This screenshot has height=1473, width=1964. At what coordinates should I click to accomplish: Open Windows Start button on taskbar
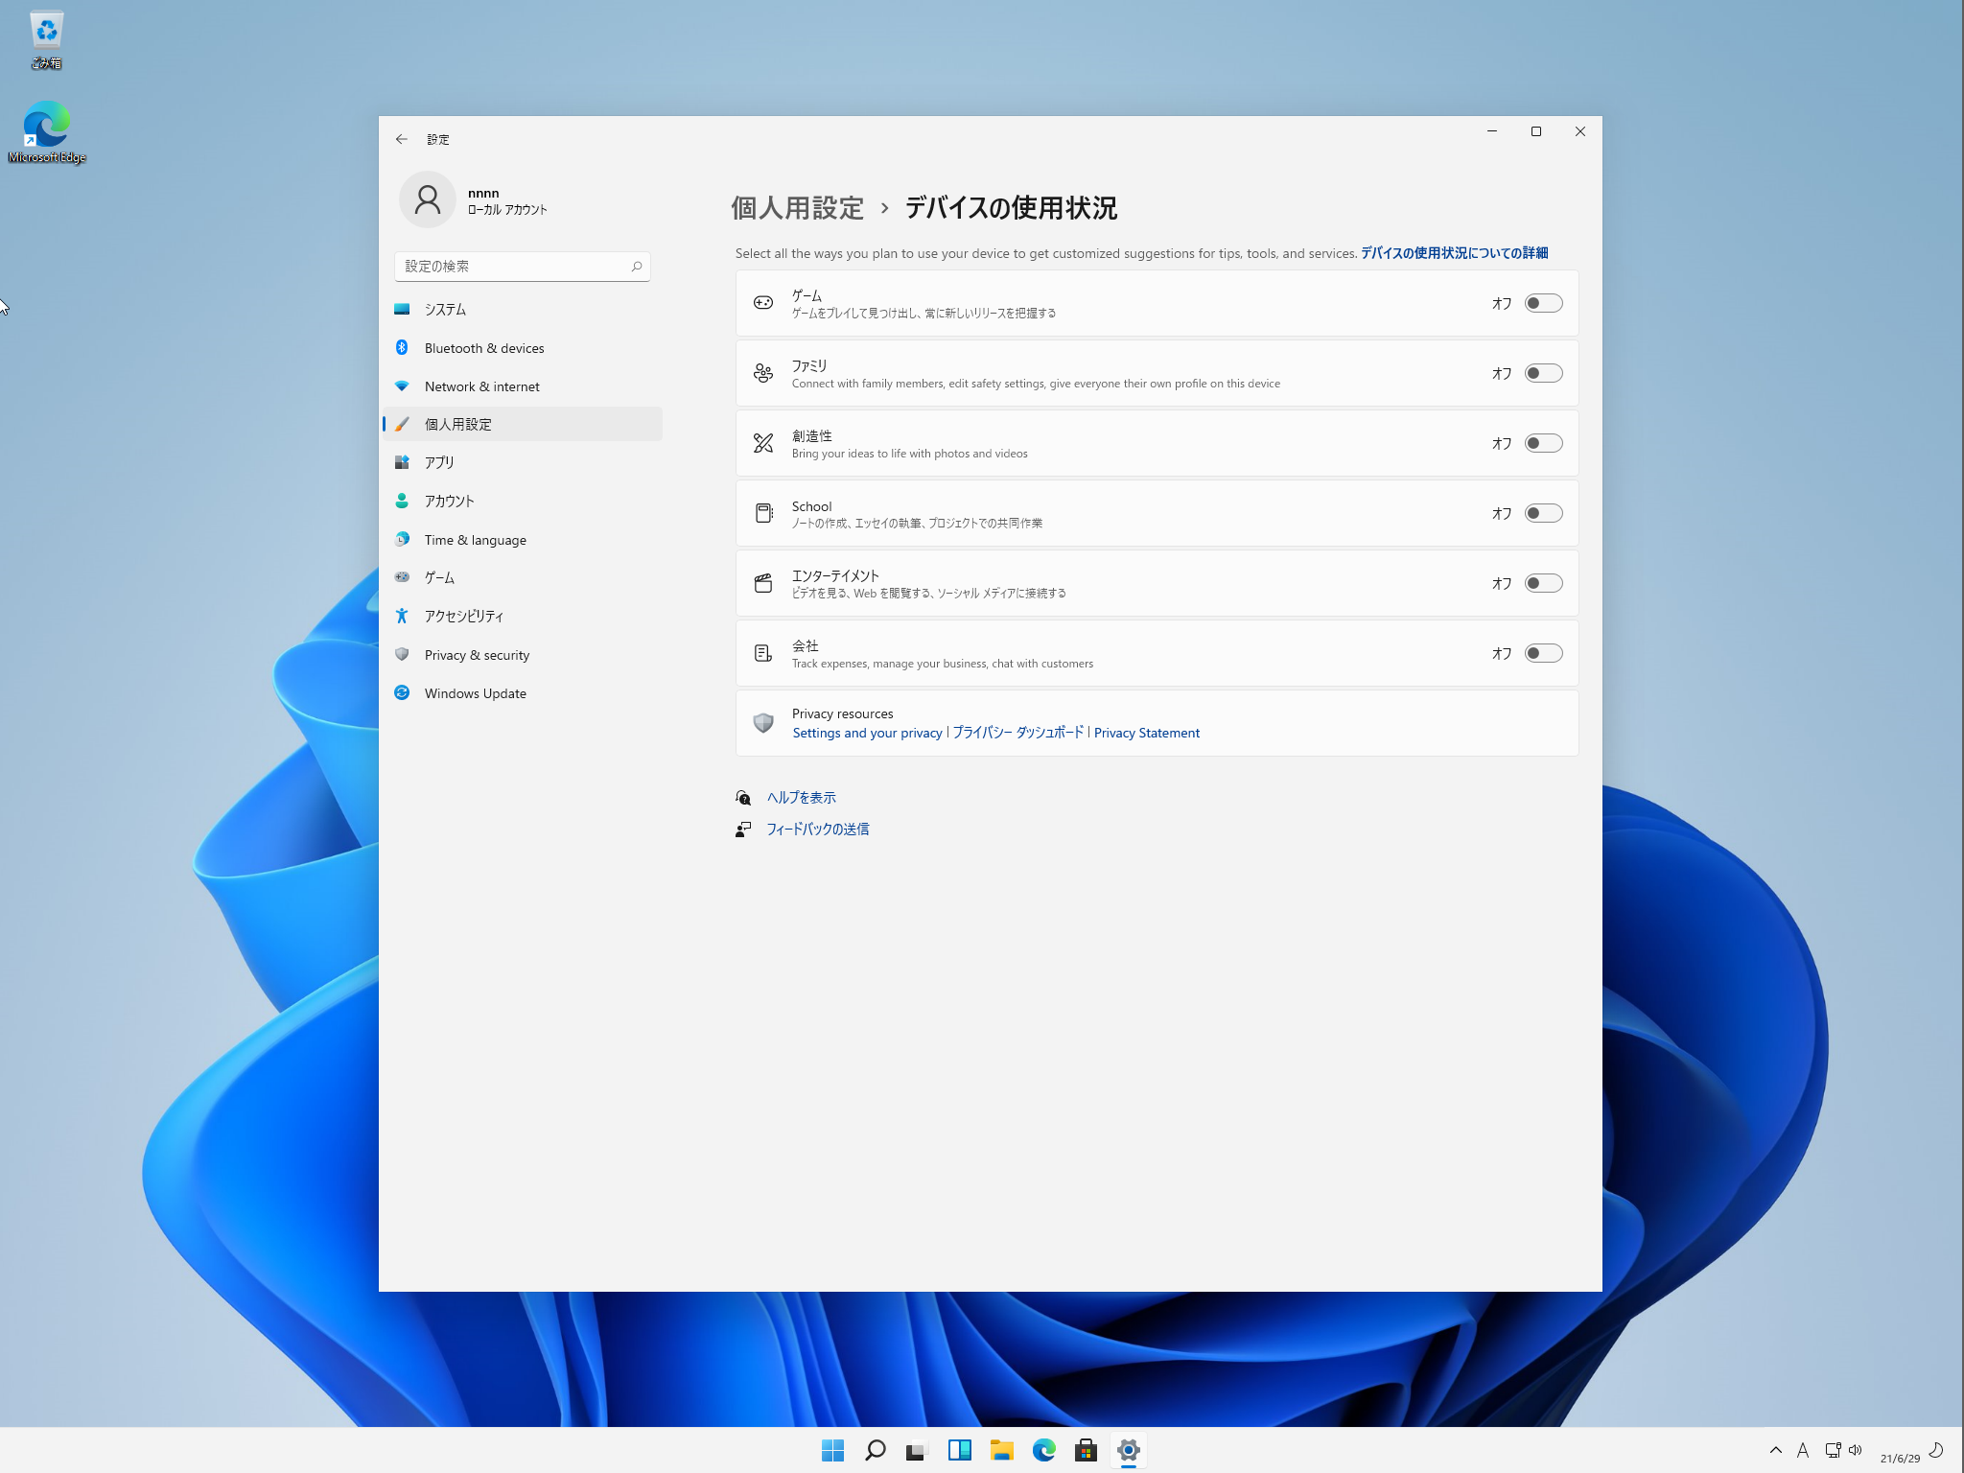(x=832, y=1450)
